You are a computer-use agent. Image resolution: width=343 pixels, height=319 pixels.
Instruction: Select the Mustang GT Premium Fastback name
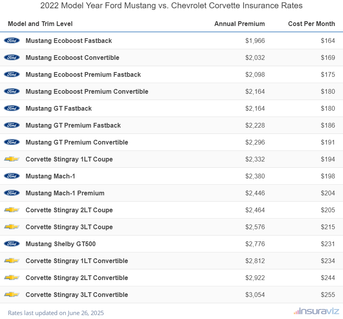73,125
